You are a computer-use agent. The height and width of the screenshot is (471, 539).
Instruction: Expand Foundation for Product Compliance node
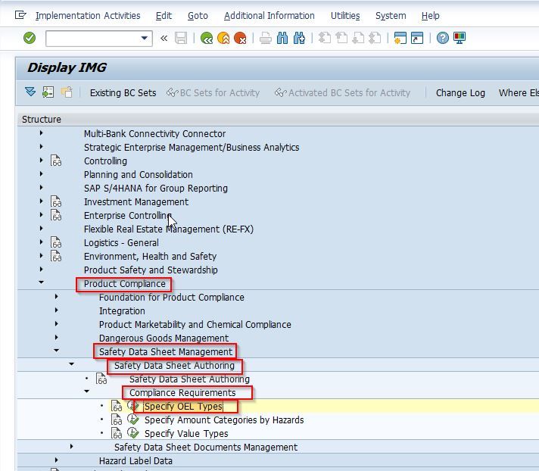point(56,296)
